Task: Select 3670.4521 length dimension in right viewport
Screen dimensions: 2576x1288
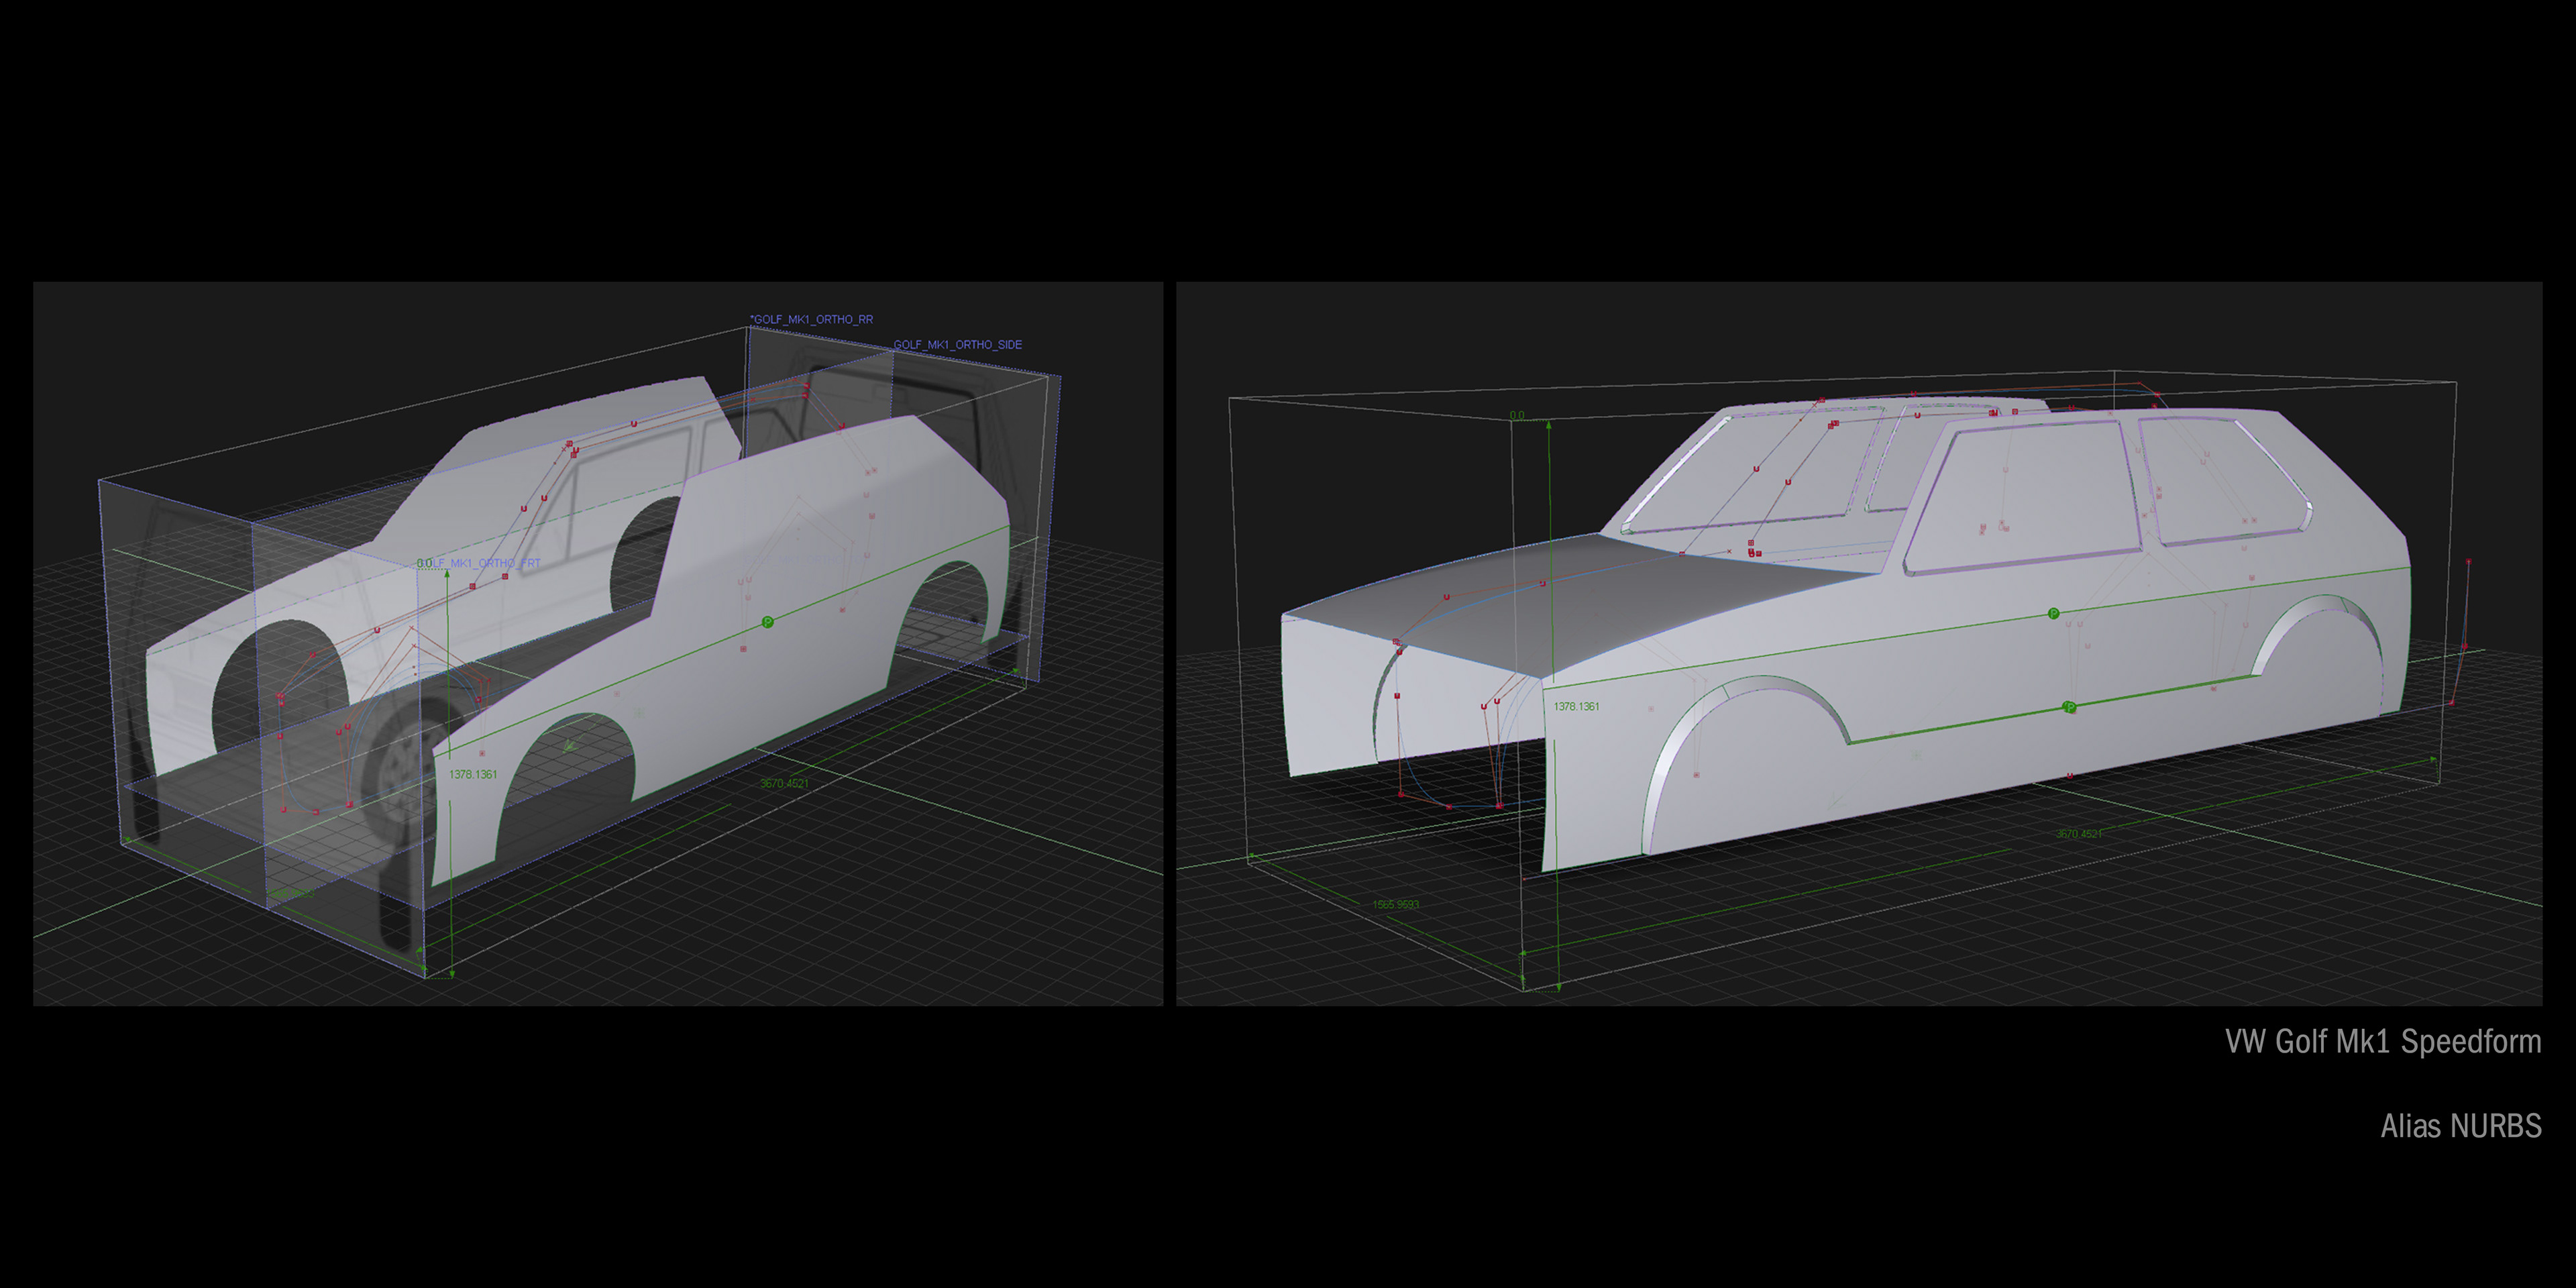Action: [x=2078, y=833]
